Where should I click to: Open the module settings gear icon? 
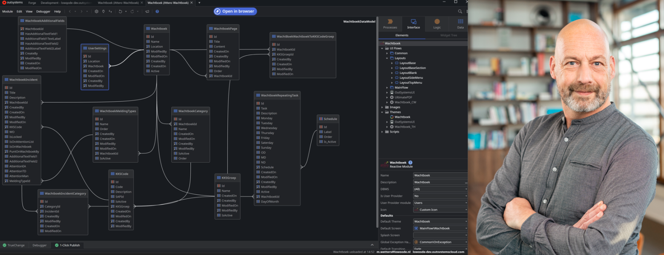click(x=96, y=11)
